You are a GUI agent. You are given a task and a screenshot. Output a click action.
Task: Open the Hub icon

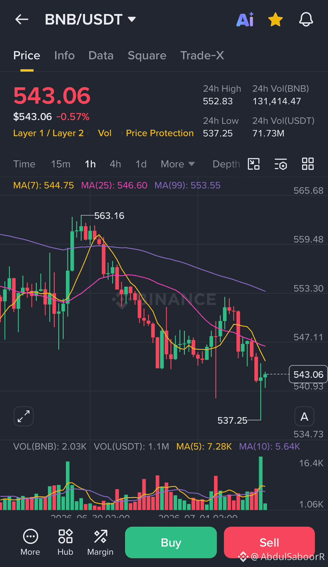65,542
